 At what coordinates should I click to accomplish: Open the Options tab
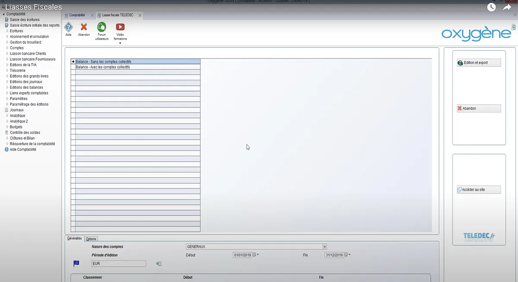coord(91,239)
